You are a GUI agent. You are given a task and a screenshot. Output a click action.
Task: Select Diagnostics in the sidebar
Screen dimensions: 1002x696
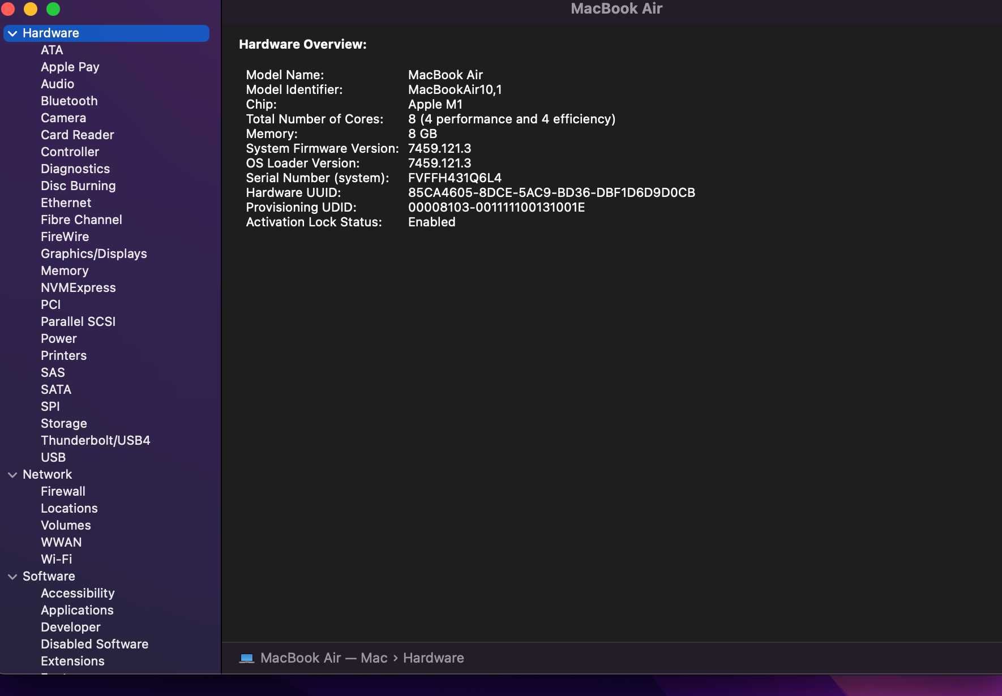coord(75,169)
